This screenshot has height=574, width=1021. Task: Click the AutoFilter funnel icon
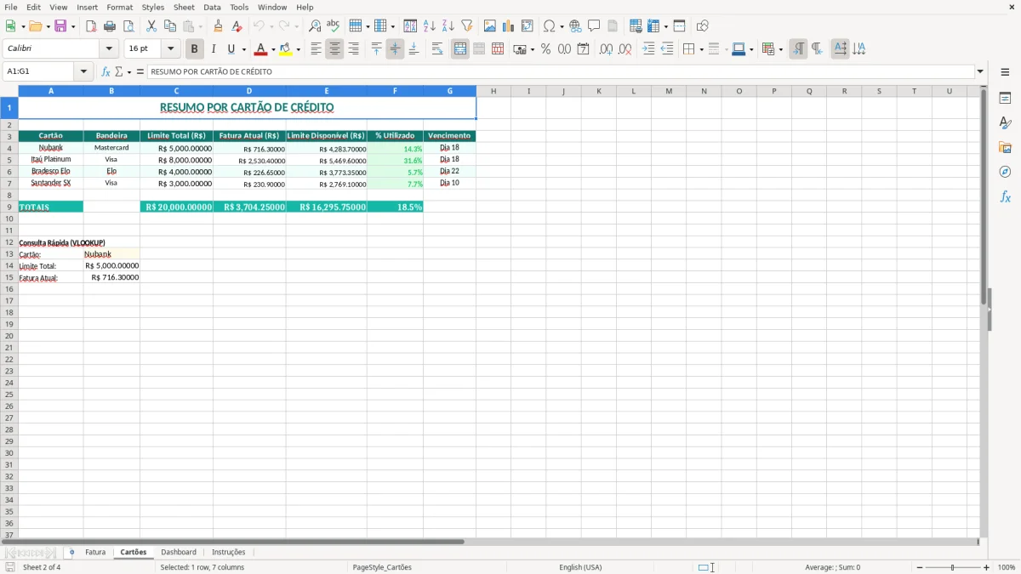pos(467,26)
